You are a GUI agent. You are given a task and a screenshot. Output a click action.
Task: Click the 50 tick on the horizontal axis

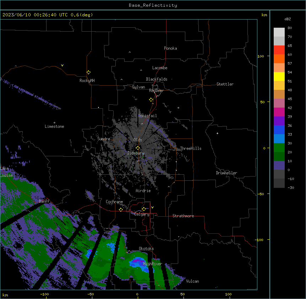click(182, 294)
